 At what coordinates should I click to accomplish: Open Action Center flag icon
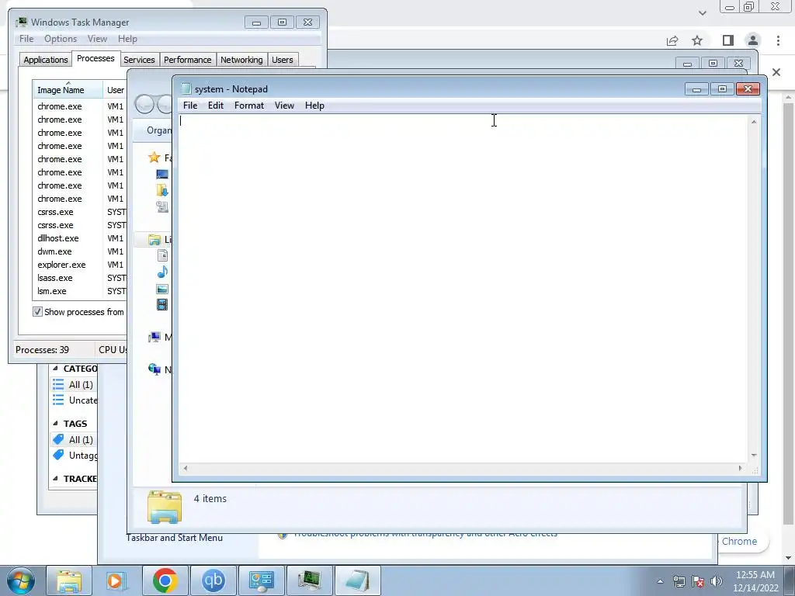pyautogui.click(x=698, y=581)
